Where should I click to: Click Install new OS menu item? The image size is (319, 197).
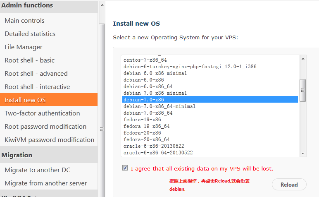(25, 100)
